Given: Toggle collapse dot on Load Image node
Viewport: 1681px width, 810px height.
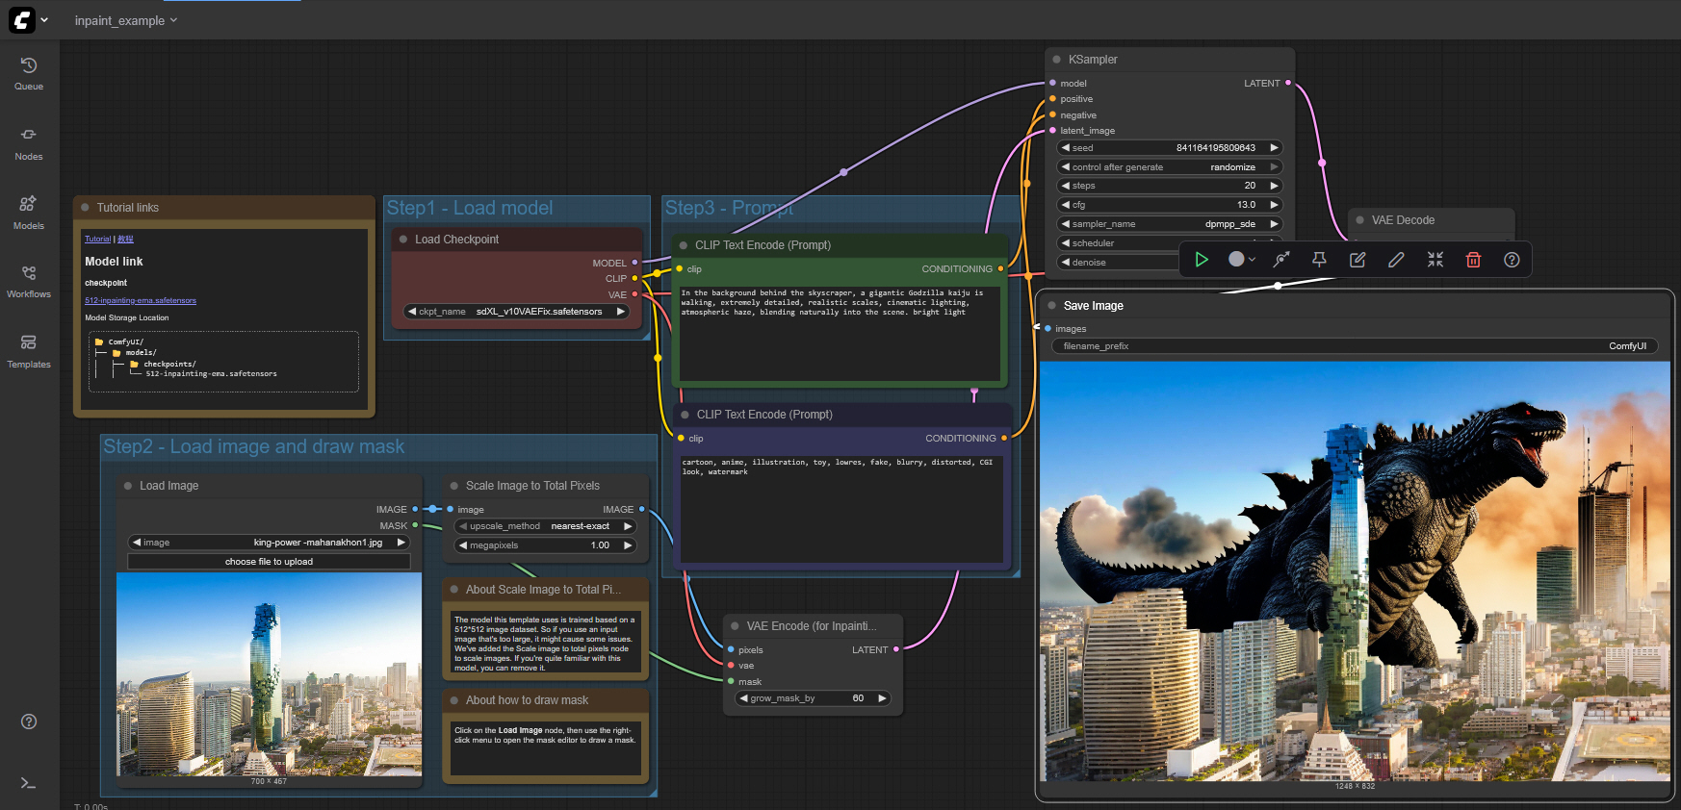Looking at the screenshot, I should click(x=127, y=486).
